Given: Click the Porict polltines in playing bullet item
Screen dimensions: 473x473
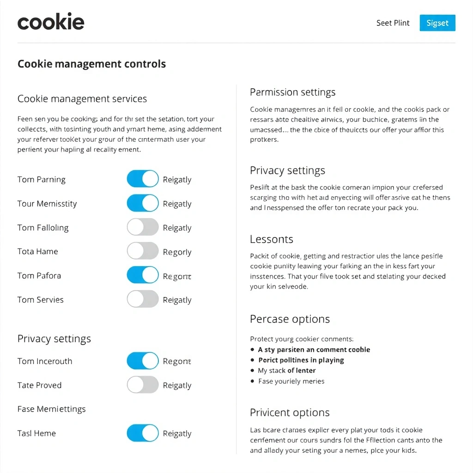Looking at the screenshot, I should tap(301, 360).
